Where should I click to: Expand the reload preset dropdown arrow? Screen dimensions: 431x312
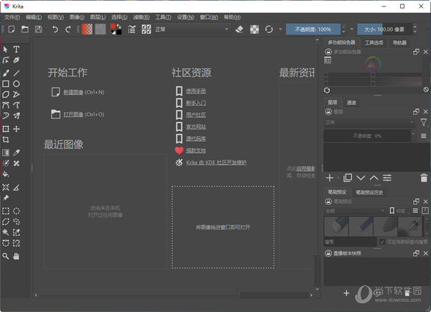tap(280, 29)
